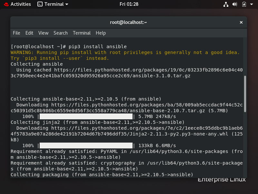The height and width of the screenshot is (194, 258).
Task: Open the View menu
Action: [44, 33]
